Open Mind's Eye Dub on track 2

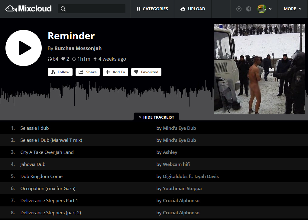[180, 140]
